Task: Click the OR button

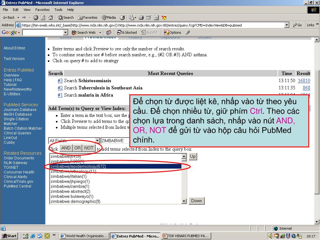Action: pyautogui.click(x=77, y=148)
